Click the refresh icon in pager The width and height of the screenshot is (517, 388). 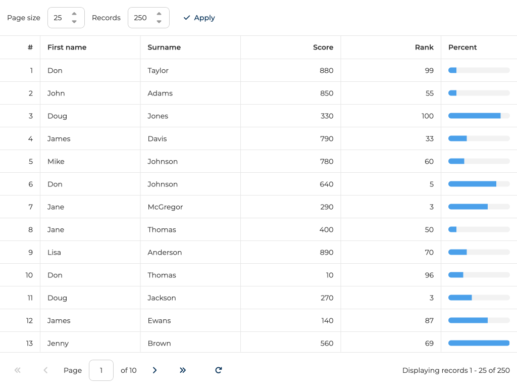(x=218, y=370)
